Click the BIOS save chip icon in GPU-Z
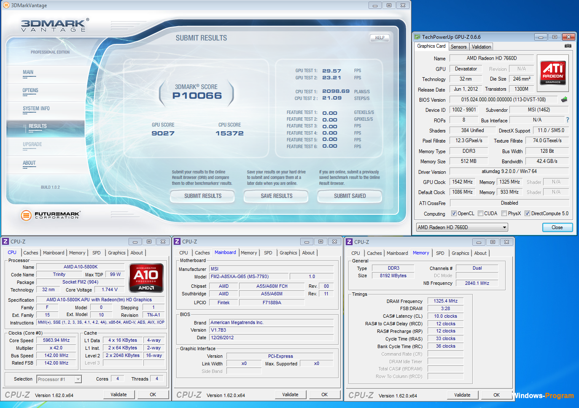This screenshot has width=579, height=408. click(x=564, y=100)
